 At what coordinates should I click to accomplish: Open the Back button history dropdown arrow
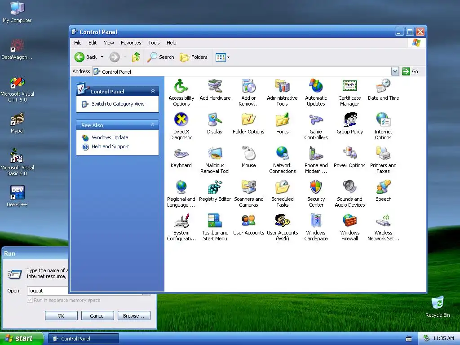[x=102, y=57]
